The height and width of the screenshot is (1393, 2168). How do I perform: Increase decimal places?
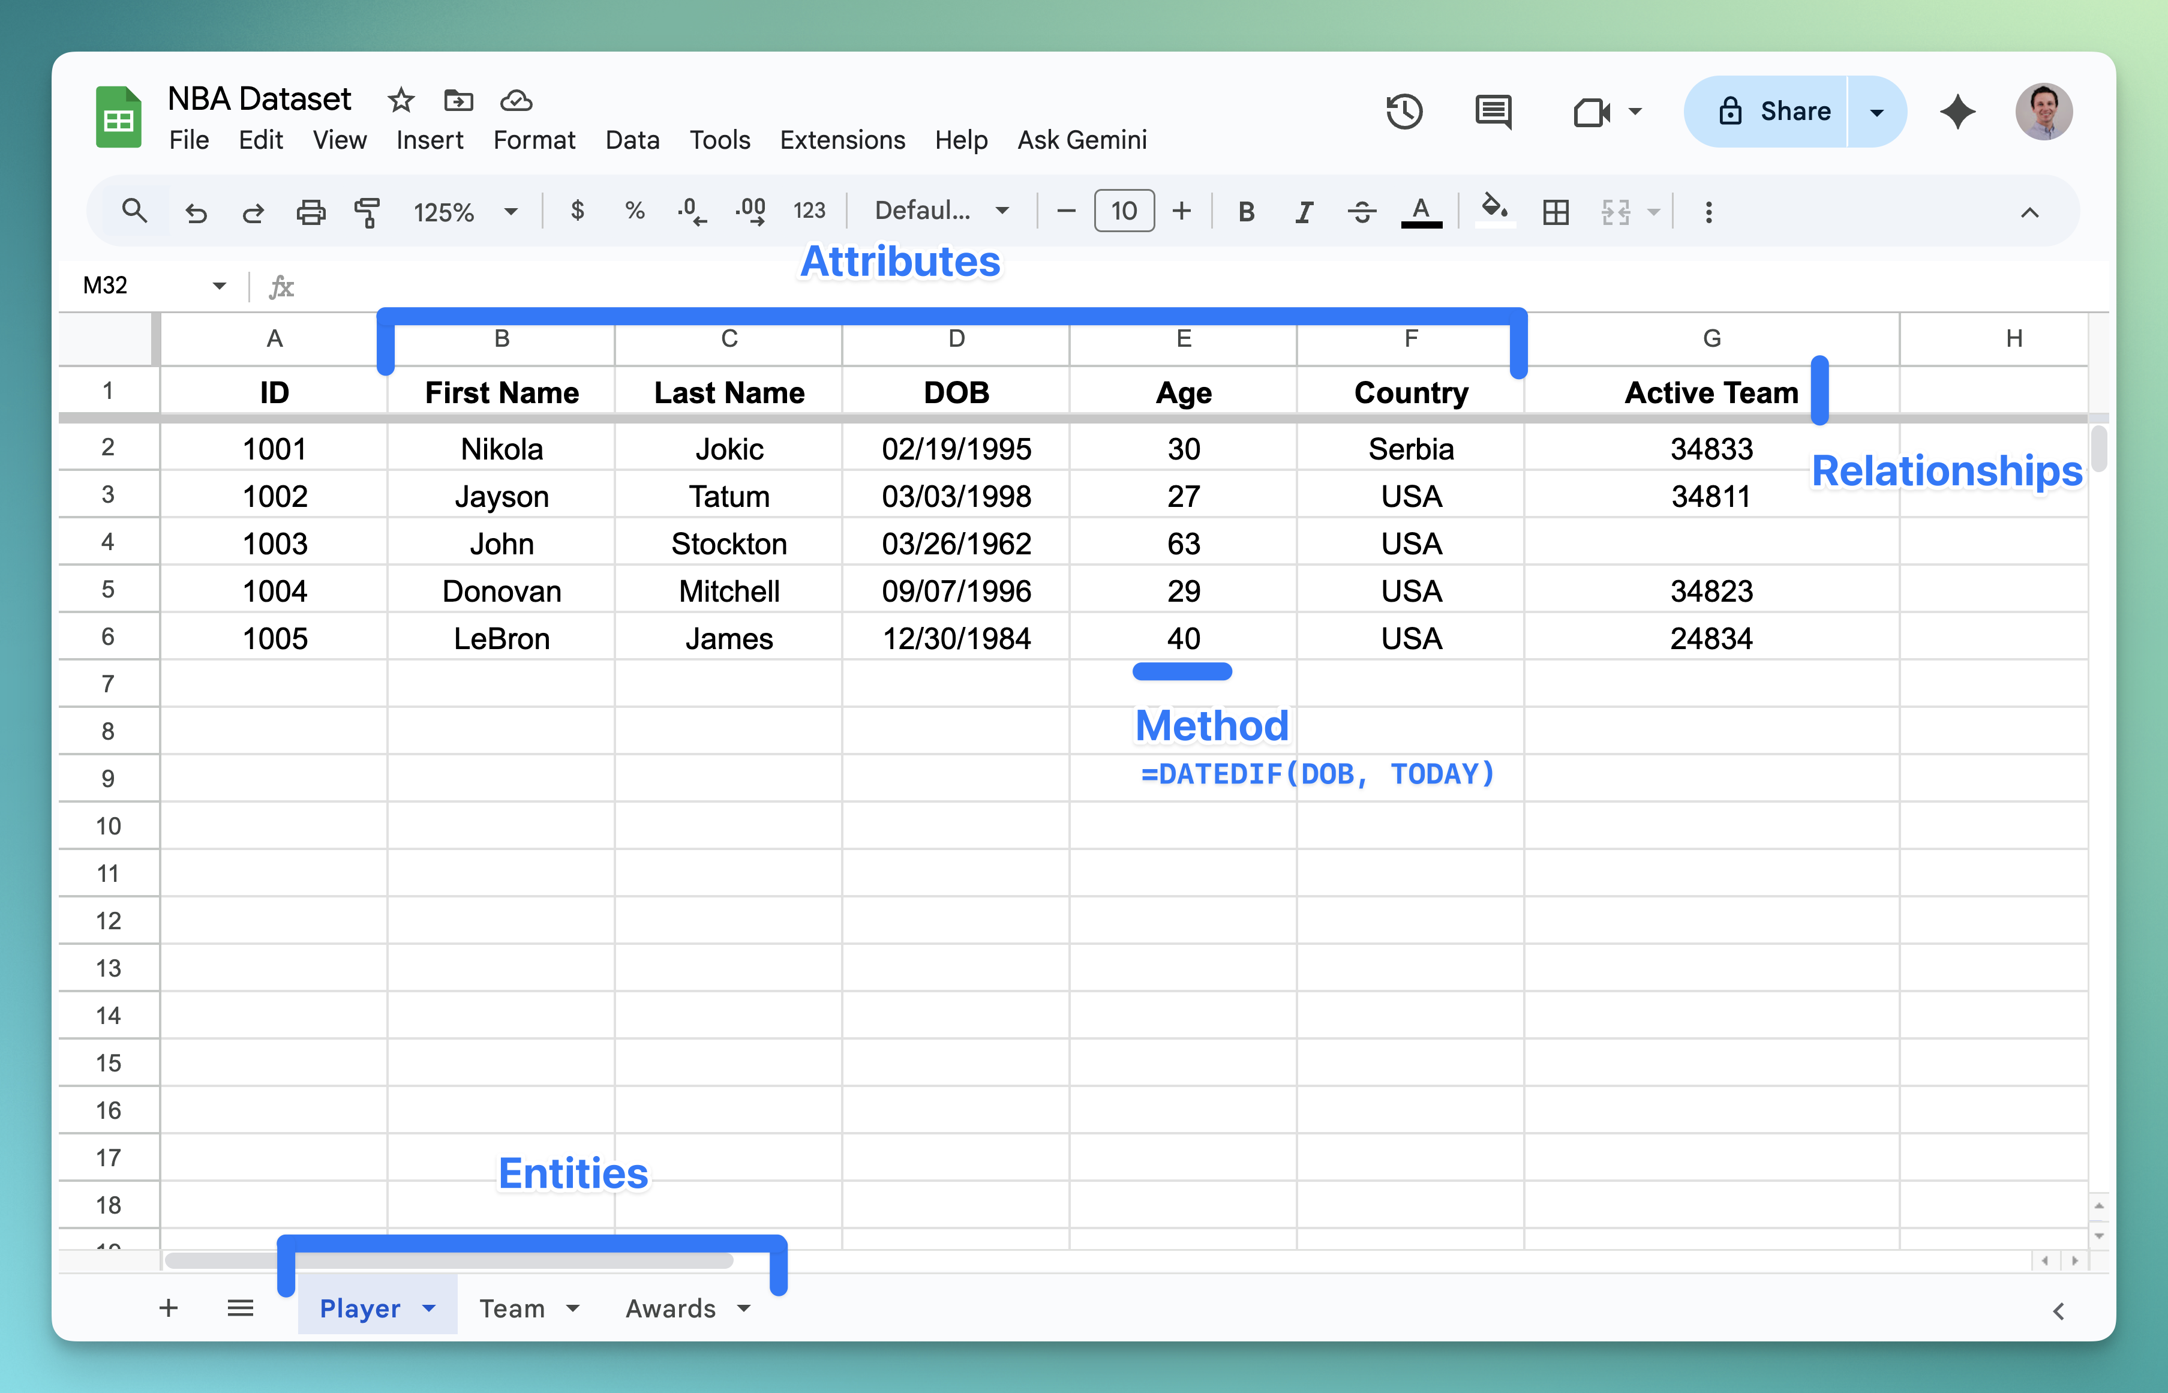coord(750,211)
